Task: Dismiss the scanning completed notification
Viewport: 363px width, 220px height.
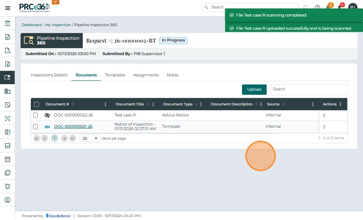Action: pos(294,15)
